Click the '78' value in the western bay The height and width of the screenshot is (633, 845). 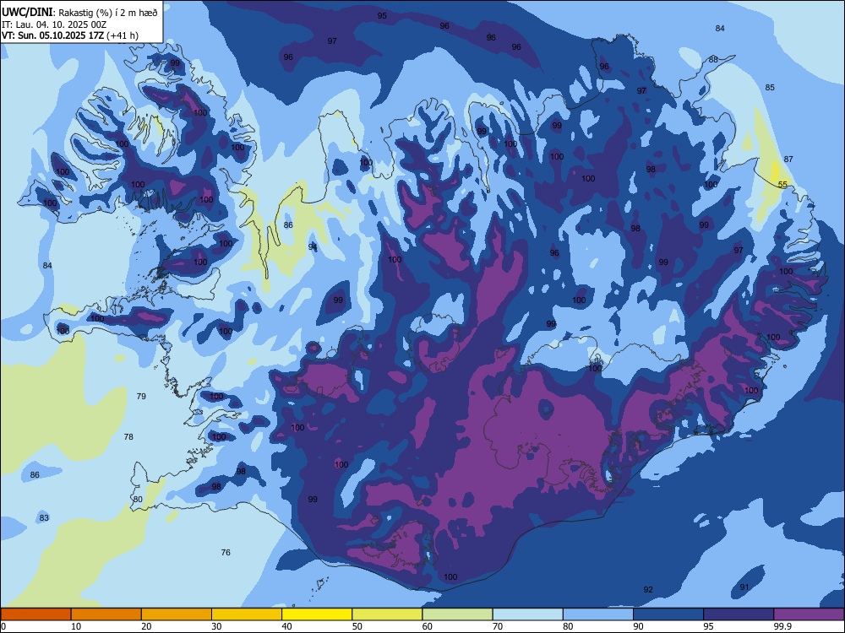click(128, 437)
